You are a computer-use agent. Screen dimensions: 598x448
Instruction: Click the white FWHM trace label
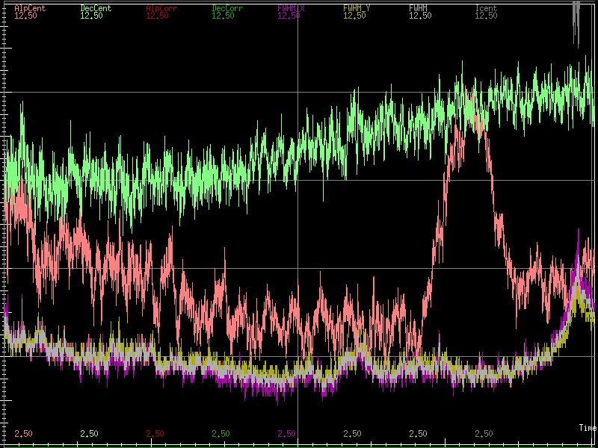tap(418, 8)
